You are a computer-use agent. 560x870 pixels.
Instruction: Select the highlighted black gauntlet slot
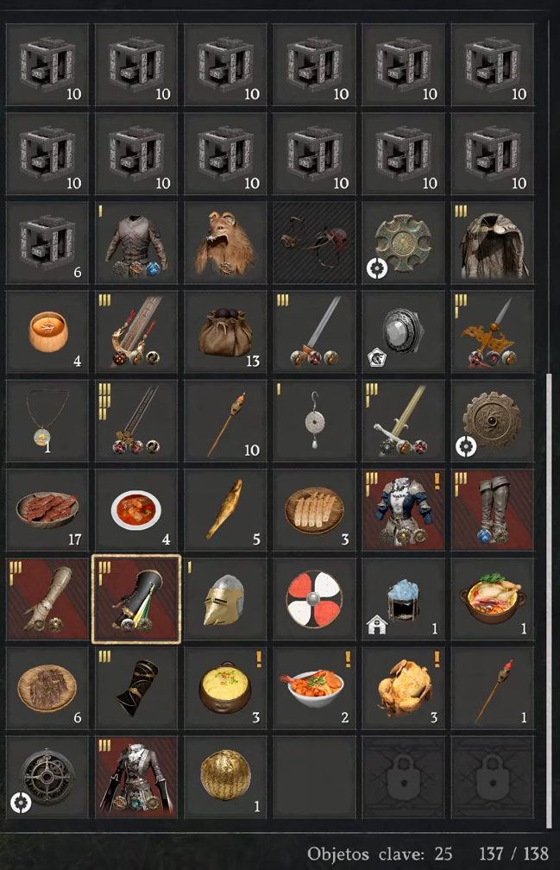click(x=136, y=599)
